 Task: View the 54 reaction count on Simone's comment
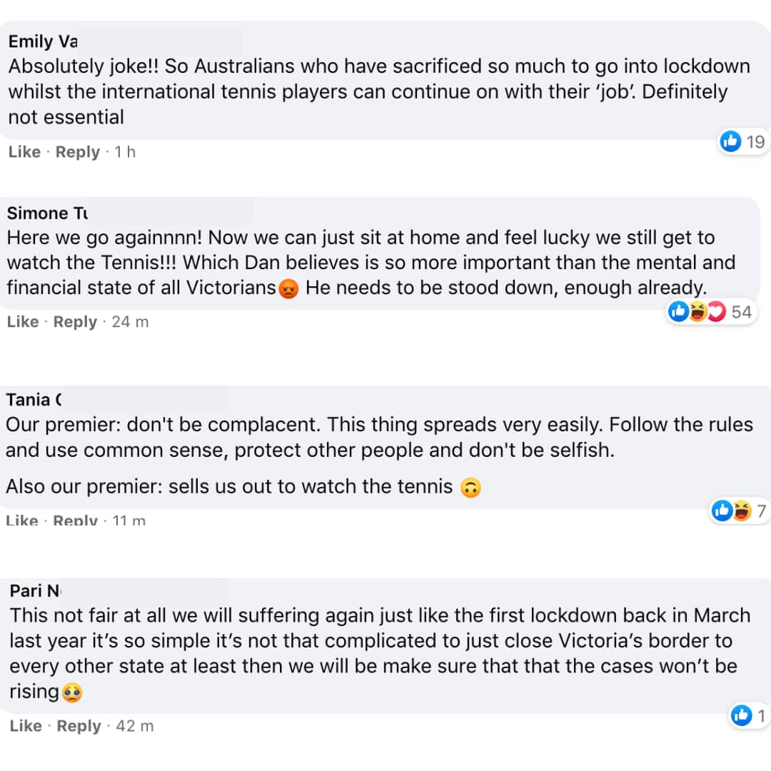tap(741, 311)
